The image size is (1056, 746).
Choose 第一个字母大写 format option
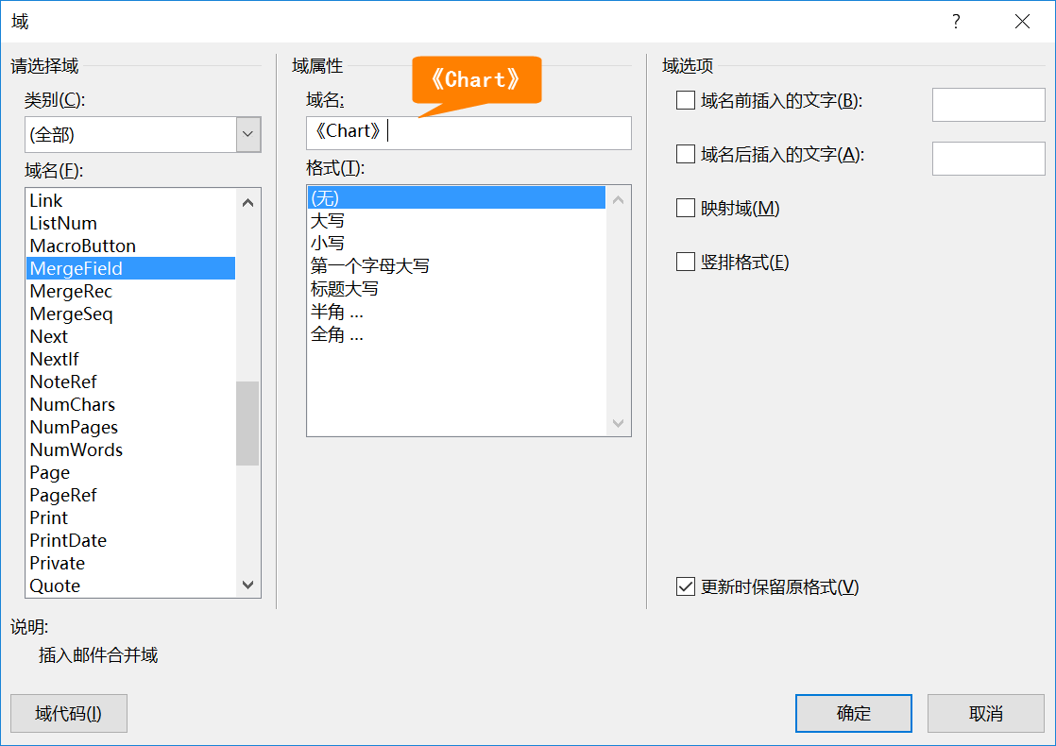tap(370, 265)
